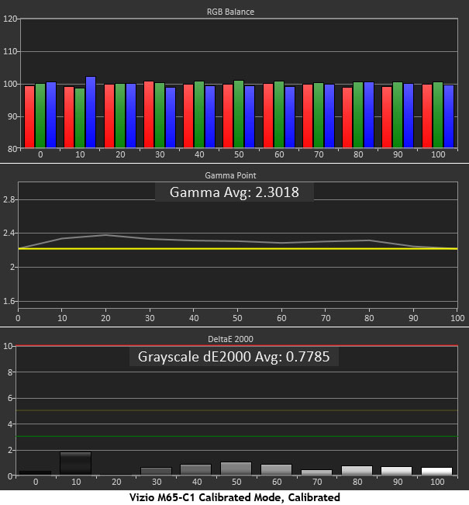469x505 pixels.
Task: Click the gamma curve peak at 20
Action: [x=105, y=235]
